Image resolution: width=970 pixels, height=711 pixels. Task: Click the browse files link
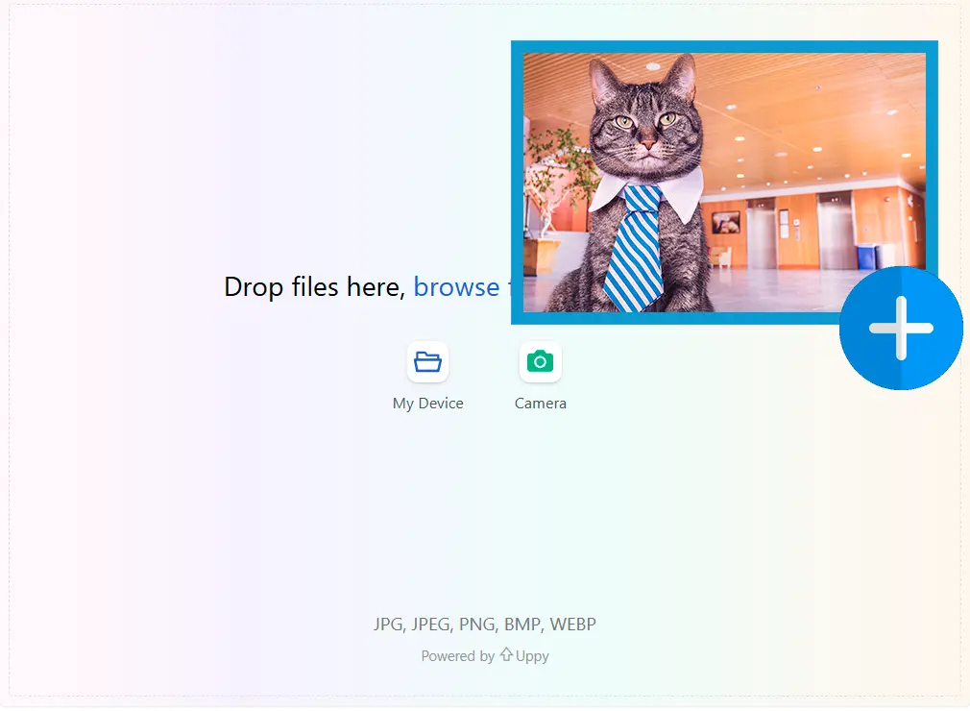[x=457, y=286]
